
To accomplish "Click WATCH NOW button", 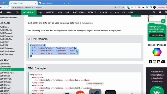I will 157,35.
